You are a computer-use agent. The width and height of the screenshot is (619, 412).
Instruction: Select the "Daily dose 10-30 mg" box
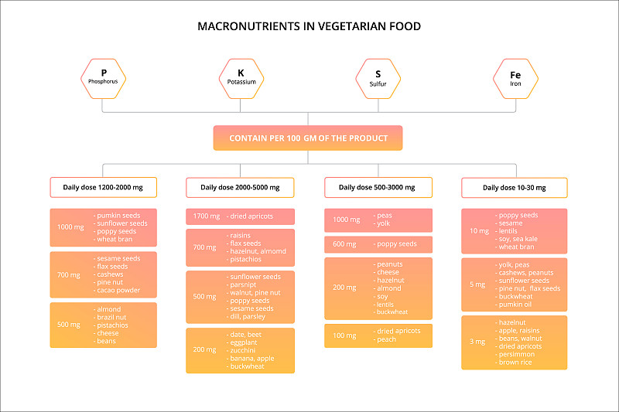click(x=514, y=188)
